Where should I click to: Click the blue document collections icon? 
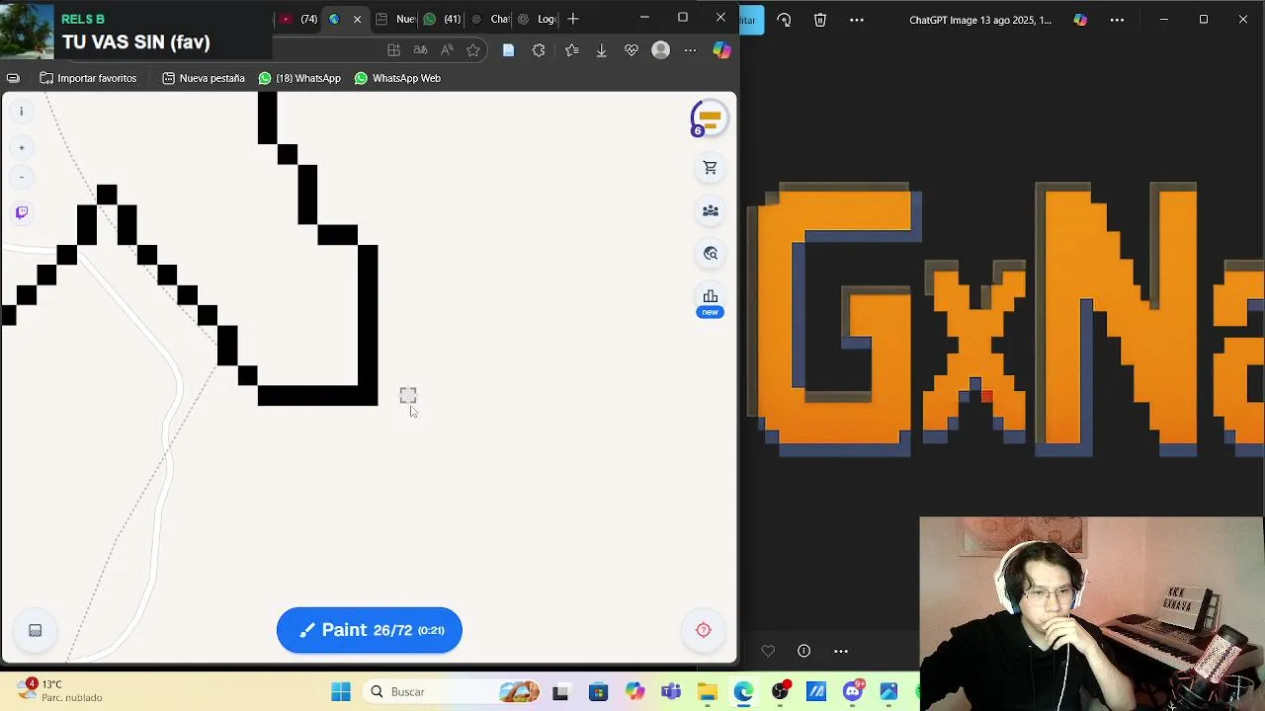click(x=508, y=50)
